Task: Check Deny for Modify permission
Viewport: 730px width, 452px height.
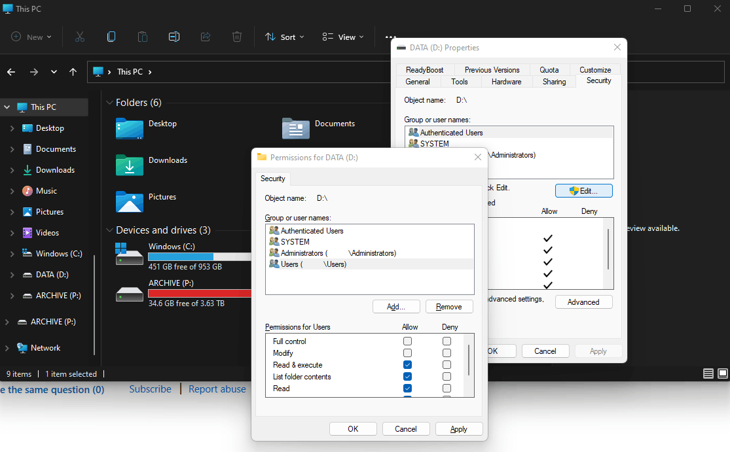Action: (447, 353)
